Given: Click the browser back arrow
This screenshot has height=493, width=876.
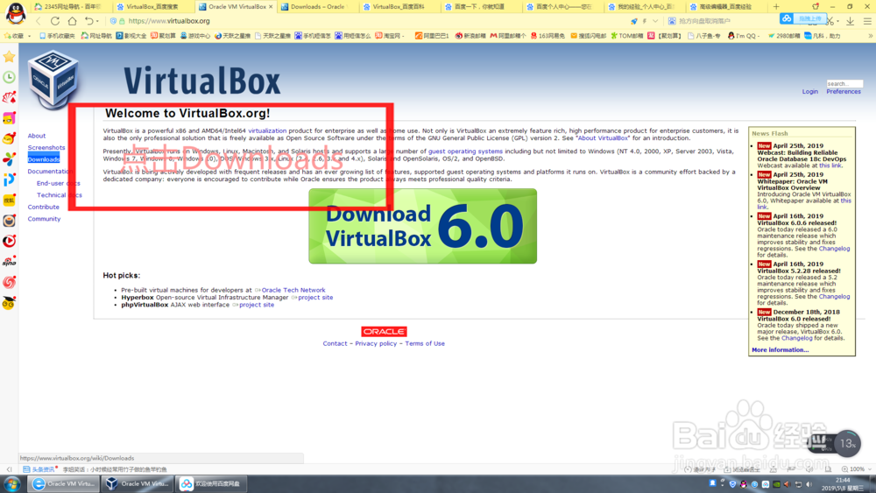Looking at the screenshot, I should coord(38,21).
